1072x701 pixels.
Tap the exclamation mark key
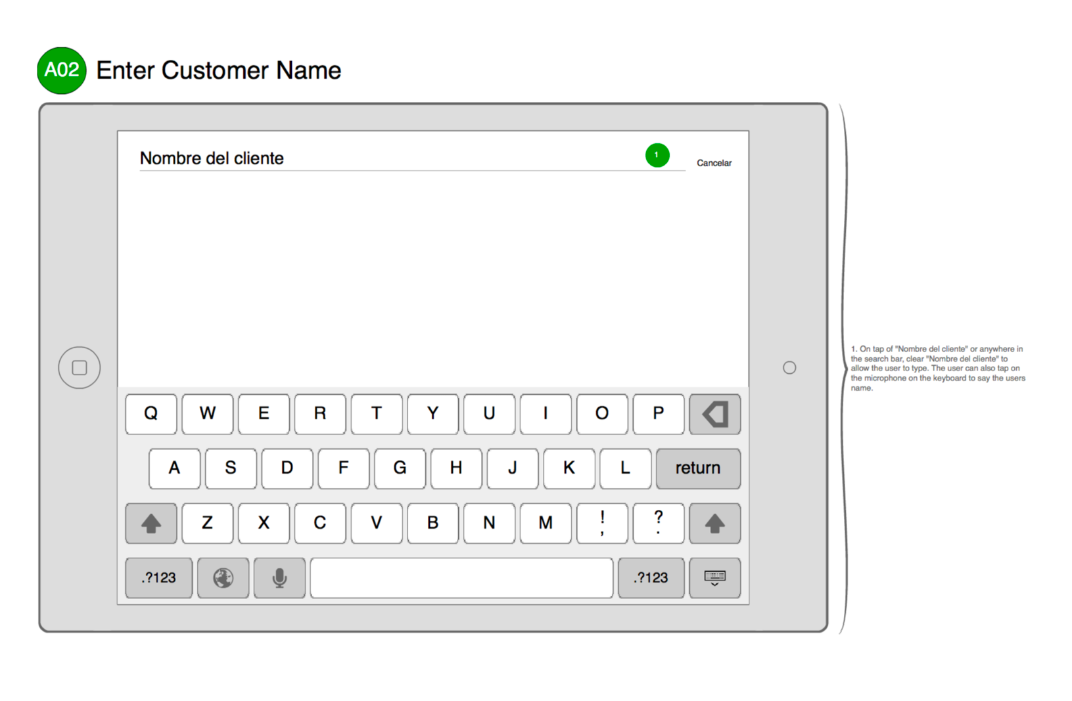601,524
